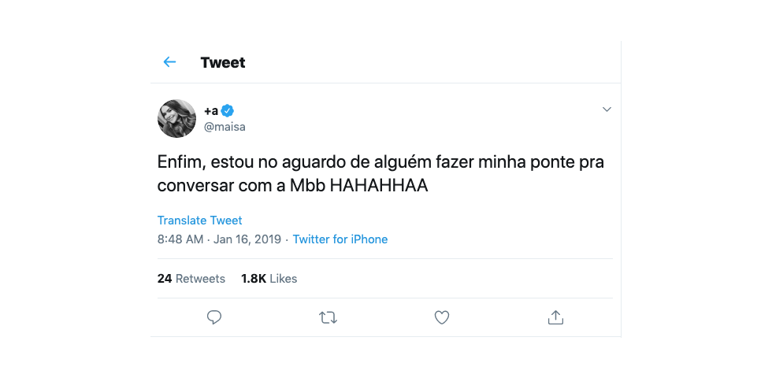Open the Twitter for iPhone source link
Screen dimensions: 772x378
(340, 239)
